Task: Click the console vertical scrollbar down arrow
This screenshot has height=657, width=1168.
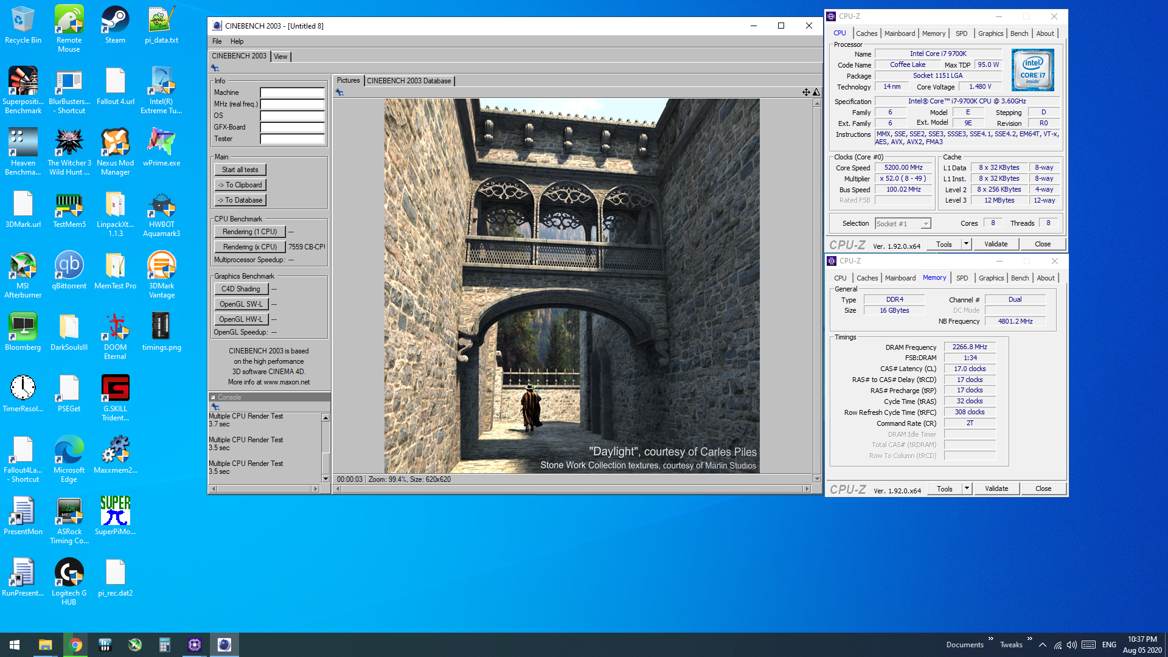Action: [325, 479]
